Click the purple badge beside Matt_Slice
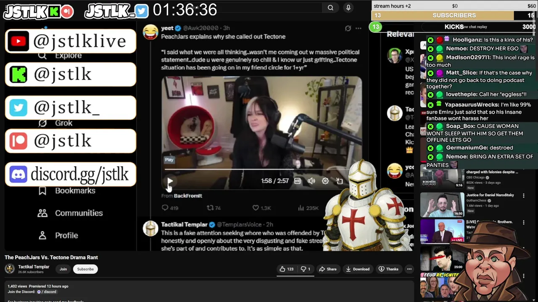 (x=439, y=73)
